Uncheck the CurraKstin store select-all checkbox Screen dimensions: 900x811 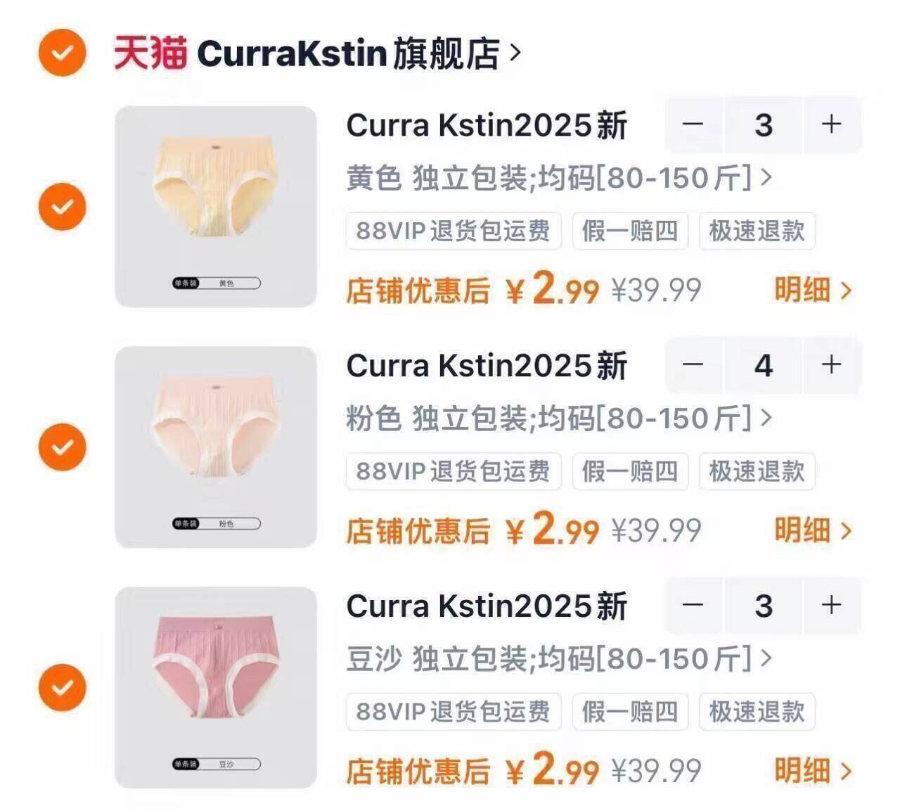62,53
